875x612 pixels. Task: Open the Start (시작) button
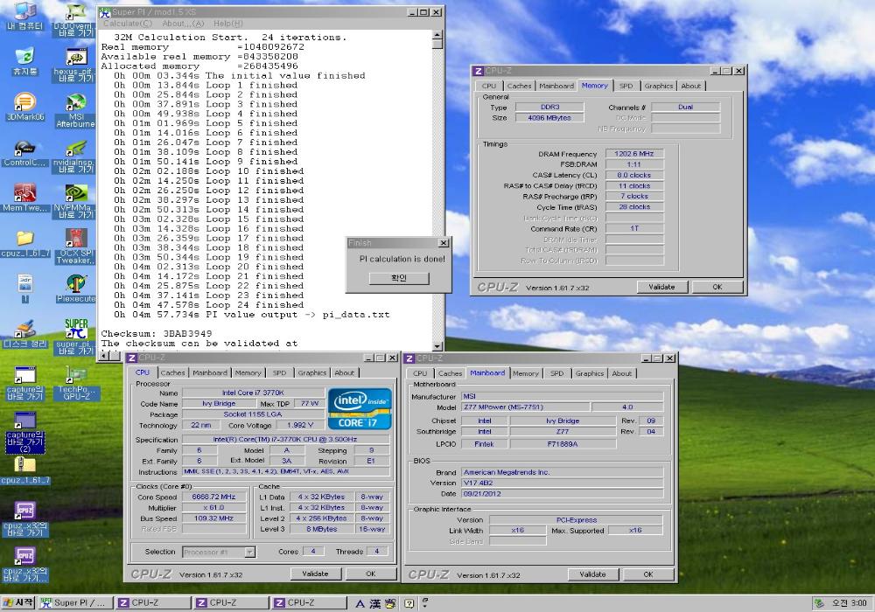coord(18,603)
